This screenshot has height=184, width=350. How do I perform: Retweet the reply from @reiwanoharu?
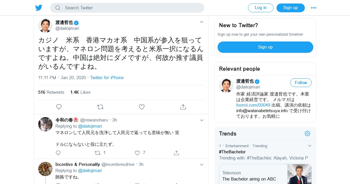[x=98, y=153]
